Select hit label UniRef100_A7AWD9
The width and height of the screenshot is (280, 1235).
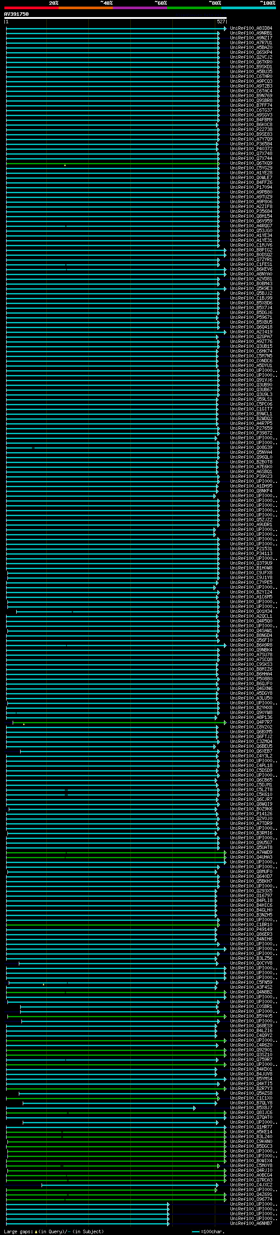(251, 853)
